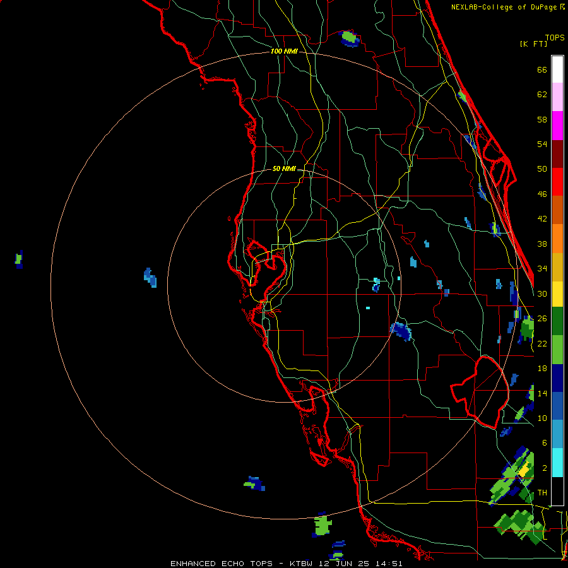Click the legend value 66
This screenshot has width=568, height=568.
542,70
